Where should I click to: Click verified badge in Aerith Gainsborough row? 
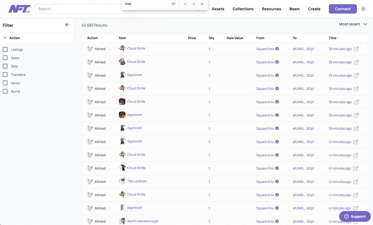click(x=277, y=221)
